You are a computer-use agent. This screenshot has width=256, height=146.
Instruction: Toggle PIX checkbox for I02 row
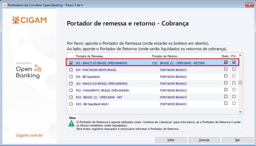pyautogui.click(x=234, y=62)
